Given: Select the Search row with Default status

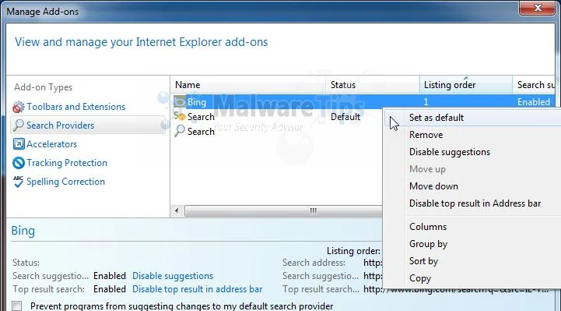Looking at the screenshot, I should (277, 117).
